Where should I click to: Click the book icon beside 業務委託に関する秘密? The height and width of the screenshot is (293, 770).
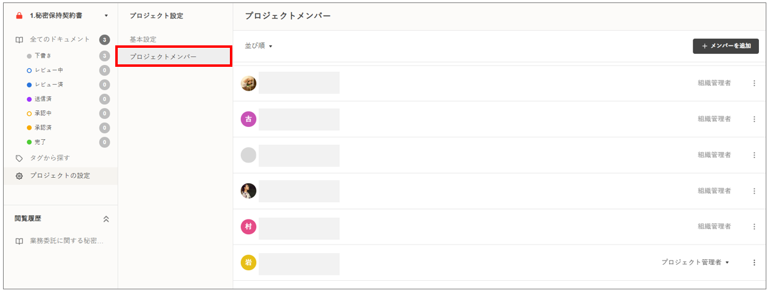20,241
